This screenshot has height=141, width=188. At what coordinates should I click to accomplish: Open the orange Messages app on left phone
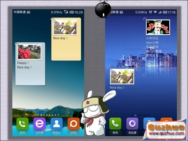pos(74,124)
